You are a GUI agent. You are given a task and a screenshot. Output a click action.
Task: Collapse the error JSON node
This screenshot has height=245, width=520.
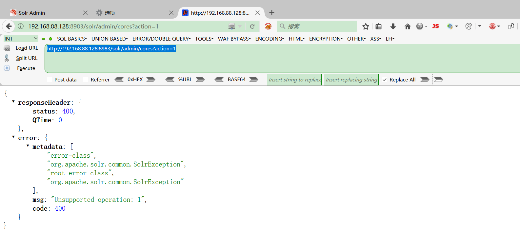pos(13,137)
